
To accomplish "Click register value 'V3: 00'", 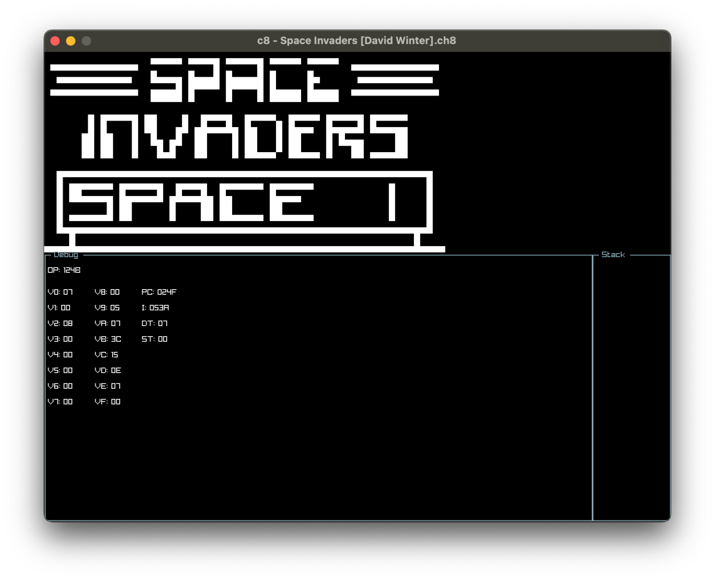I will (x=60, y=339).
